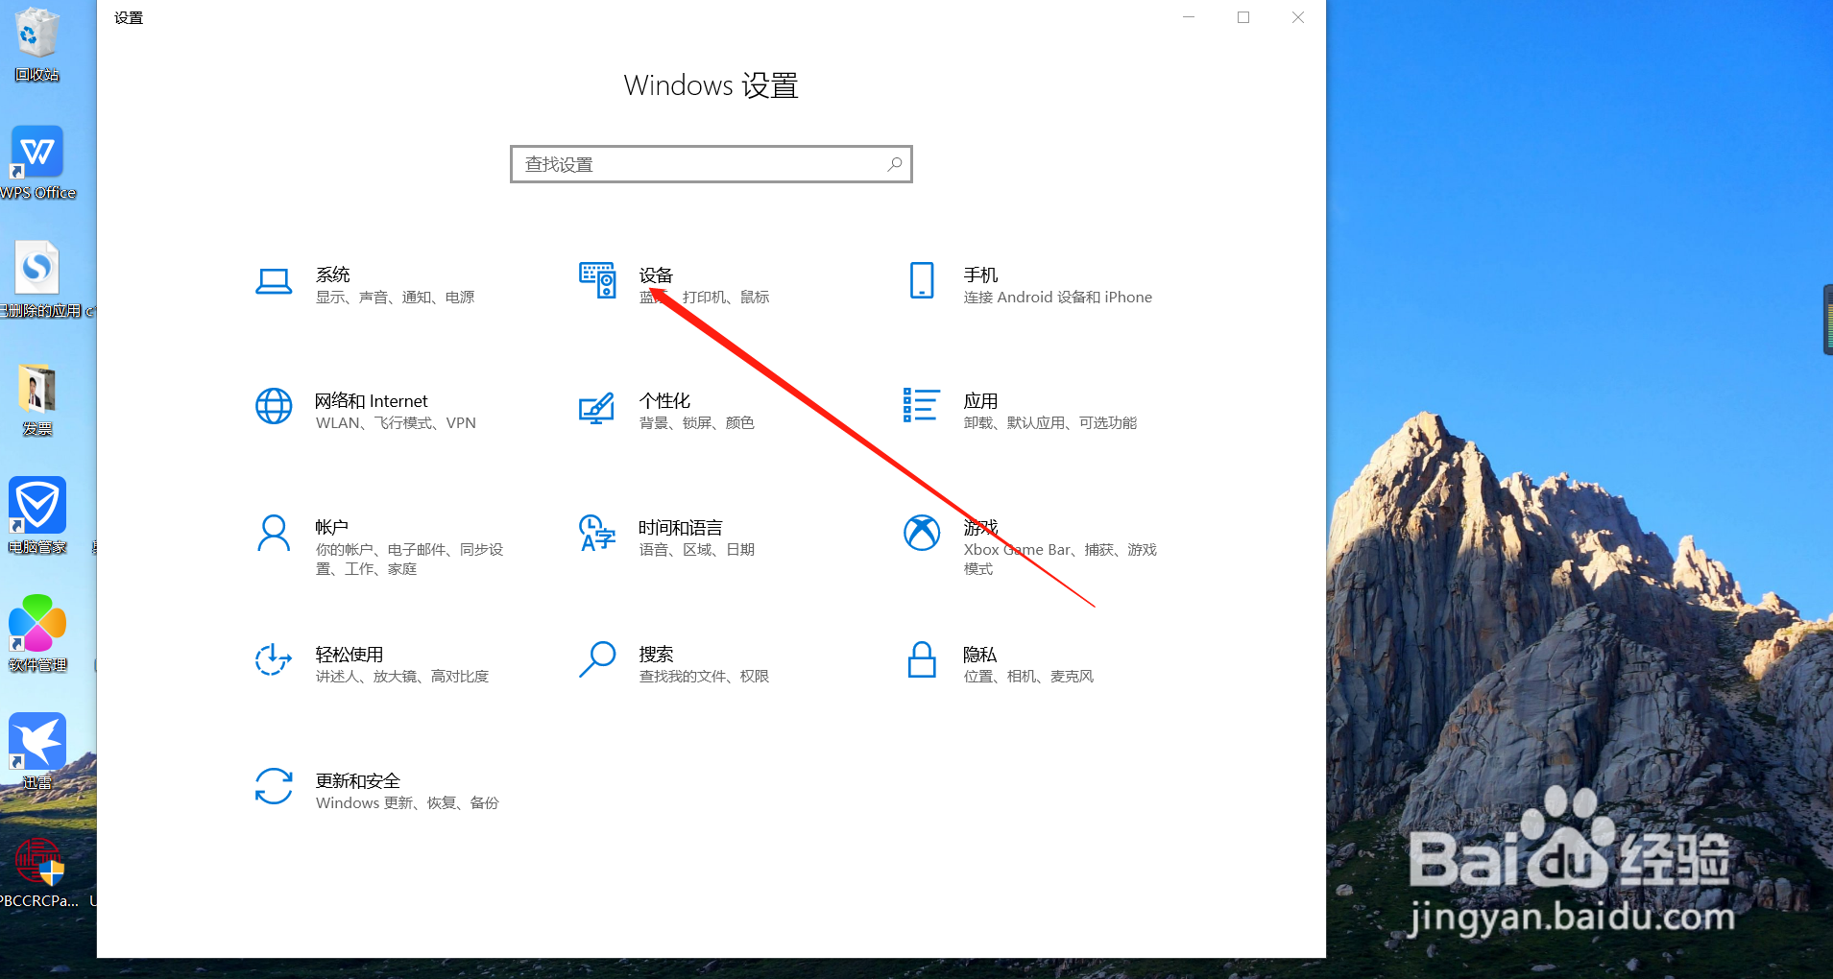Viewport: 1833px width, 979px height.
Task: Click '卸载、默认应用、可选功能' description
Action: click(x=1050, y=423)
